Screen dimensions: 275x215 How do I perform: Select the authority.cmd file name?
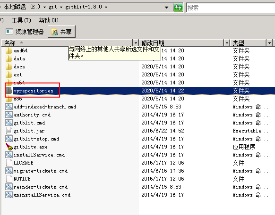32,115
